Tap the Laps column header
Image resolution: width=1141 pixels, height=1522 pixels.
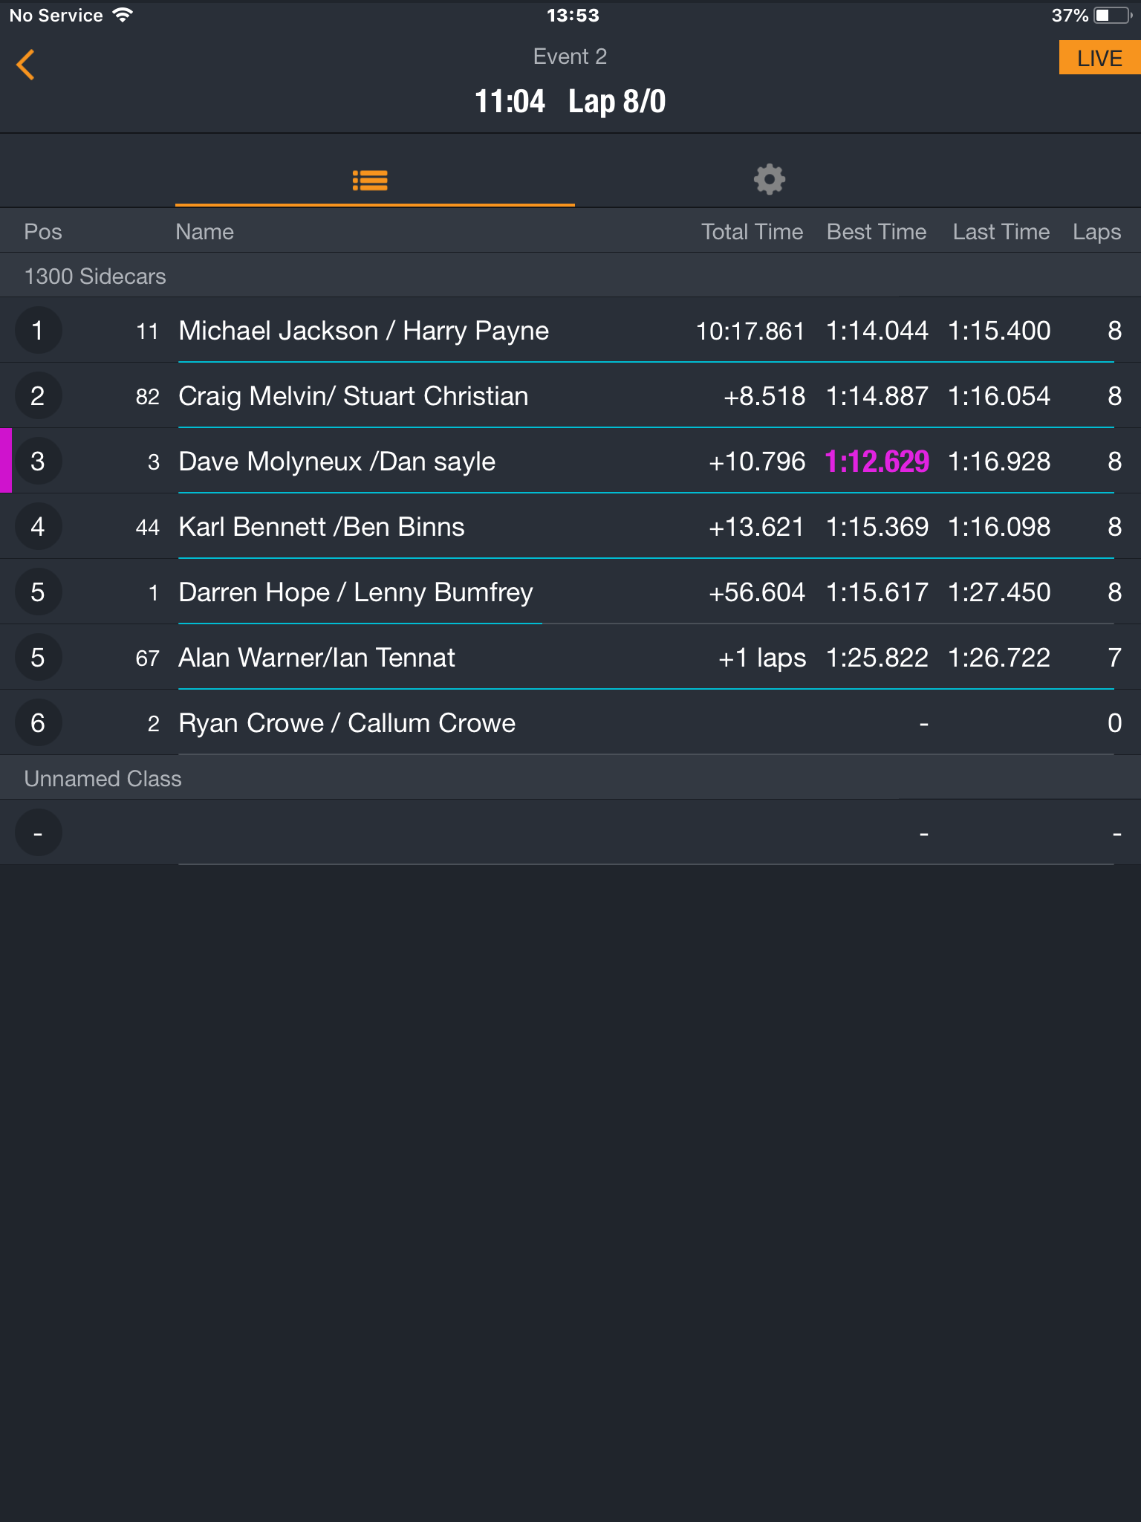[1097, 232]
